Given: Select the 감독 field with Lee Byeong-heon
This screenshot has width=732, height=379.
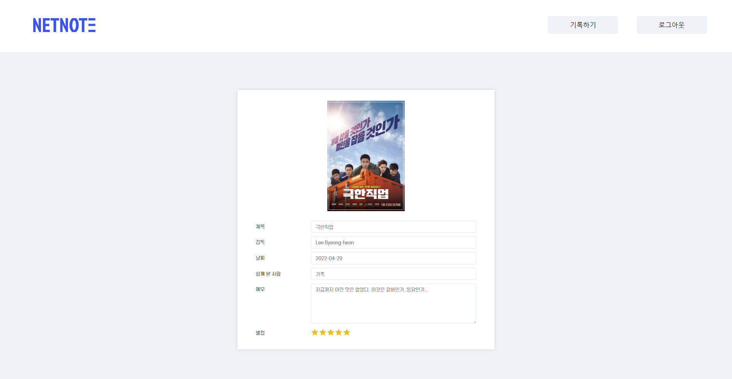Looking at the screenshot, I should pos(393,242).
